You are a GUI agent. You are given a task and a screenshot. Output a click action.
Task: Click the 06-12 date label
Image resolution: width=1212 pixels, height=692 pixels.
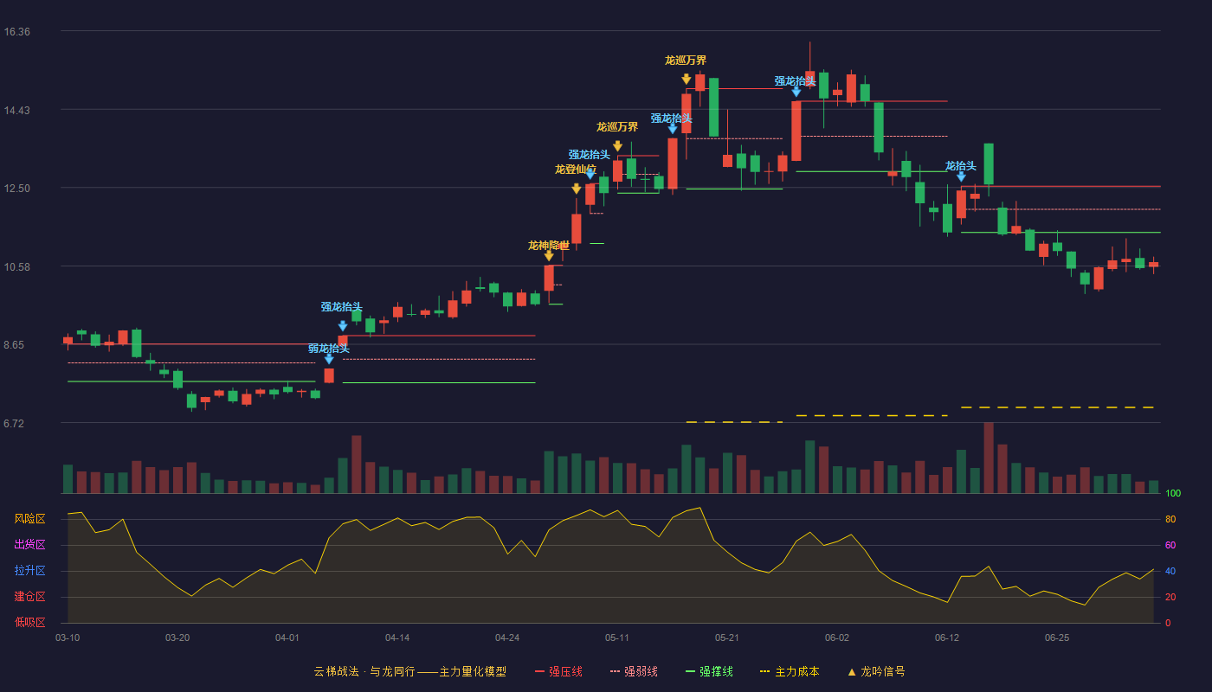[x=947, y=638]
